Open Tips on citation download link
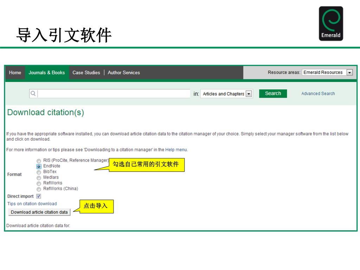360x270 pixels. pyautogui.click(x=32, y=204)
